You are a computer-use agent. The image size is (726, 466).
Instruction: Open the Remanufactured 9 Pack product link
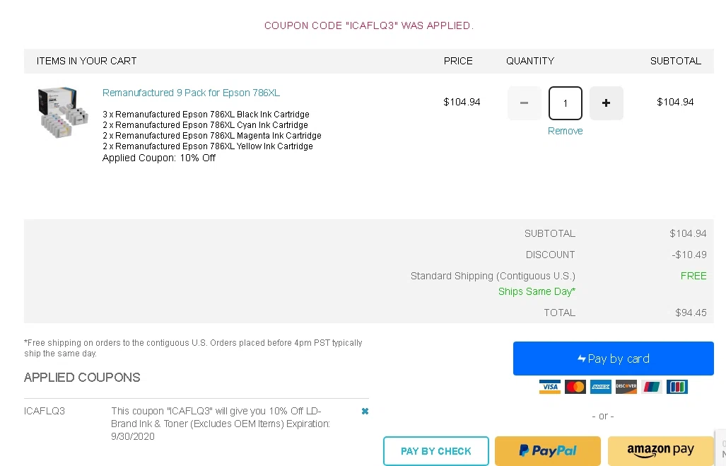pyautogui.click(x=191, y=93)
